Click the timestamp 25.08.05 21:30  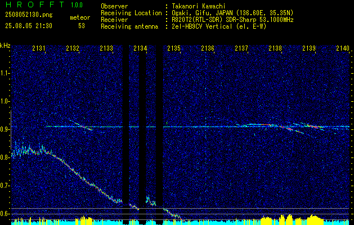[x=29, y=26]
